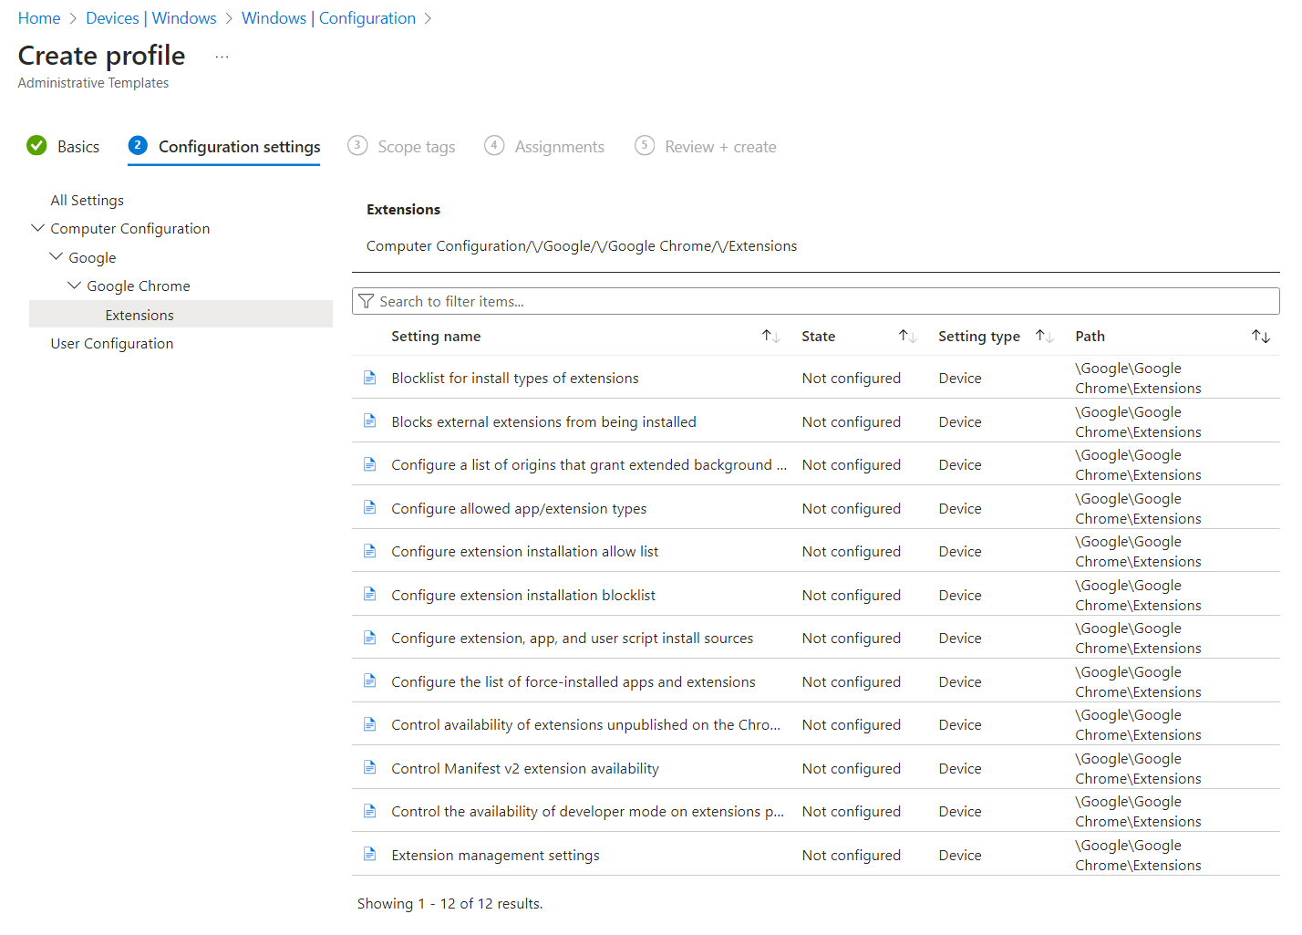Select User Configuration in the settings tree

111,343
